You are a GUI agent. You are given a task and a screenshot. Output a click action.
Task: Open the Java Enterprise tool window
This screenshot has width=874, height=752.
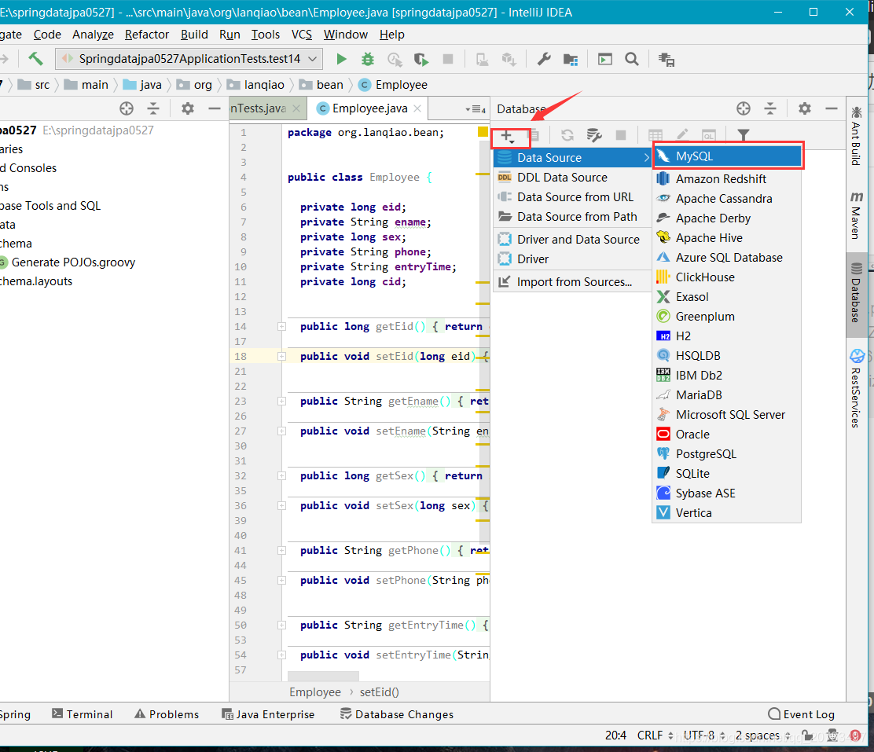(268, 714)
